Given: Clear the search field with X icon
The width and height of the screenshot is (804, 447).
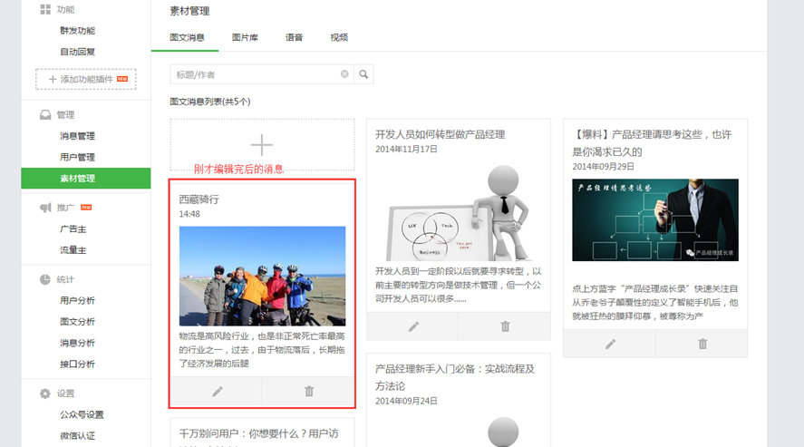Looking at the screenshot, I should pos(344,74).
